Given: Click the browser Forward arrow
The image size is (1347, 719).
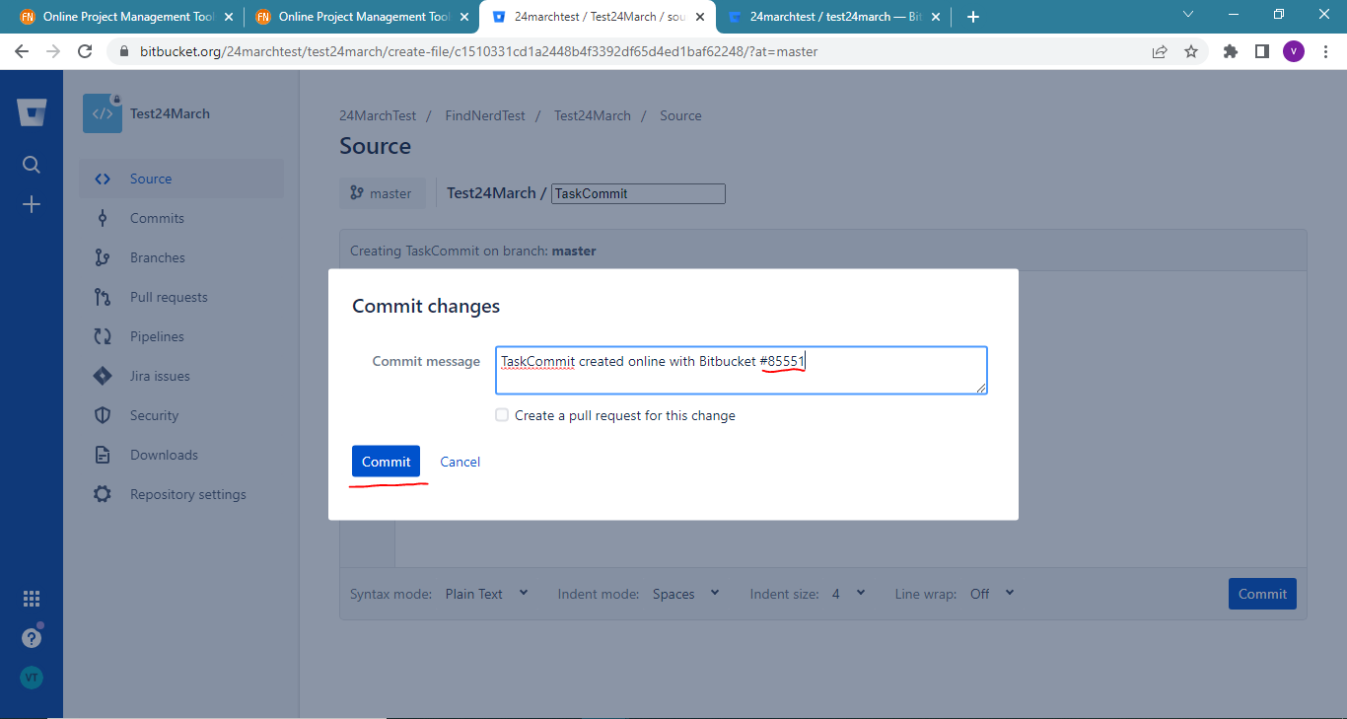Looking at the screenshot, I should tap(53, 51).
